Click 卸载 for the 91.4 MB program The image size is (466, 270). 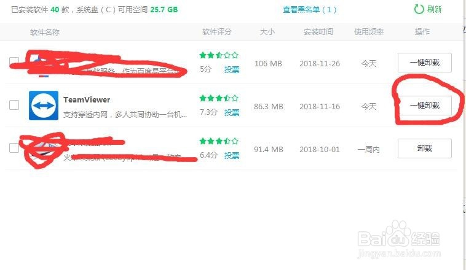tap(425, 148)
